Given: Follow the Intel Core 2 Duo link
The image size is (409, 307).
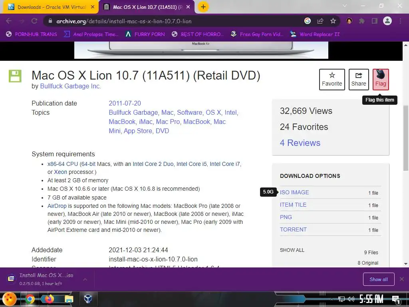Looking at the screenshot, I should coord(153,164).
